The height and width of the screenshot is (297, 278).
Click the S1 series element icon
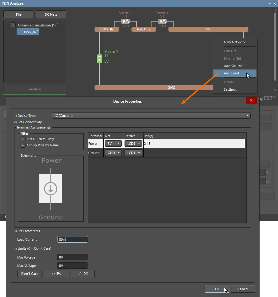(162, 21)
